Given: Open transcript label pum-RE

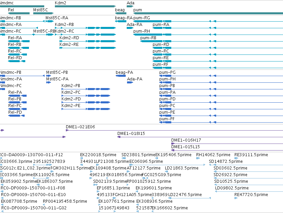Looking at the screenshot, I should [161, 58].
